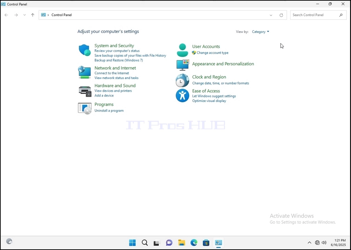Open the volume speaker tray icon

coord(324,242)
